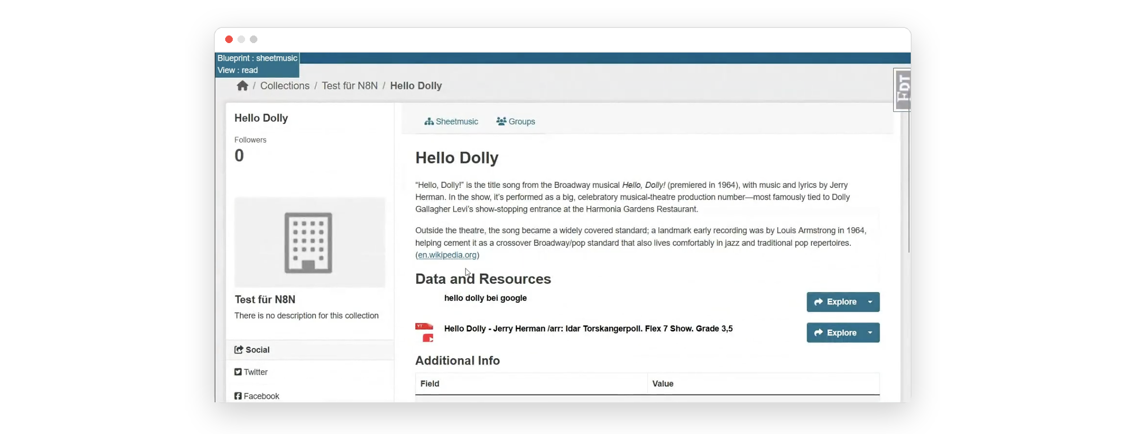Click the Sheetmusic sitemap icon
The image size is (1126, 434).
tap(429, 122)
